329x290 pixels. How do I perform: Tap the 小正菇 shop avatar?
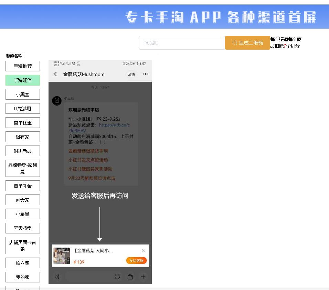click(57, 101)
